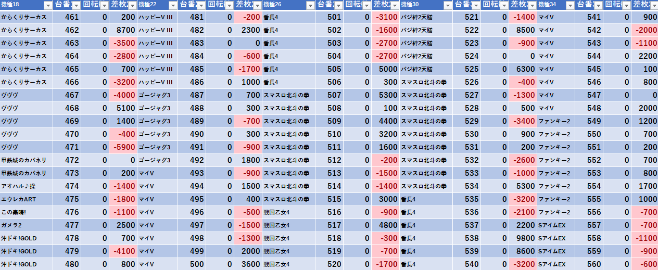Select machine number cell 540
The width and height of the screenshot is (658, 270).
[466, 264]
